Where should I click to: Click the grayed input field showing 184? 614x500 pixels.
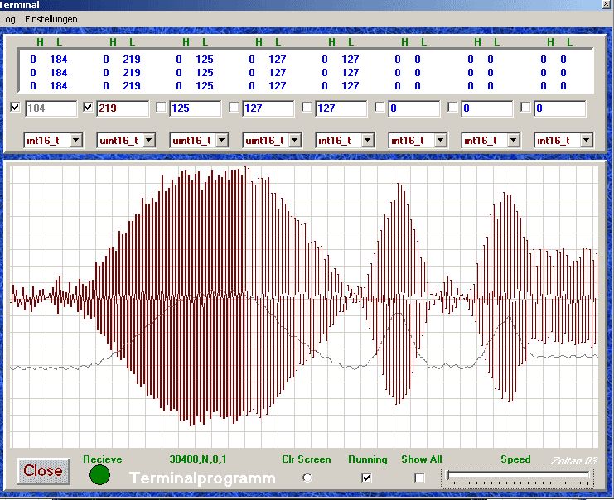pyautogui.click(x=50, y=108)
